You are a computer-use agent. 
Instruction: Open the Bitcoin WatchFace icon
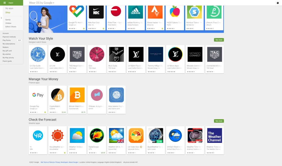click(77, 95)
